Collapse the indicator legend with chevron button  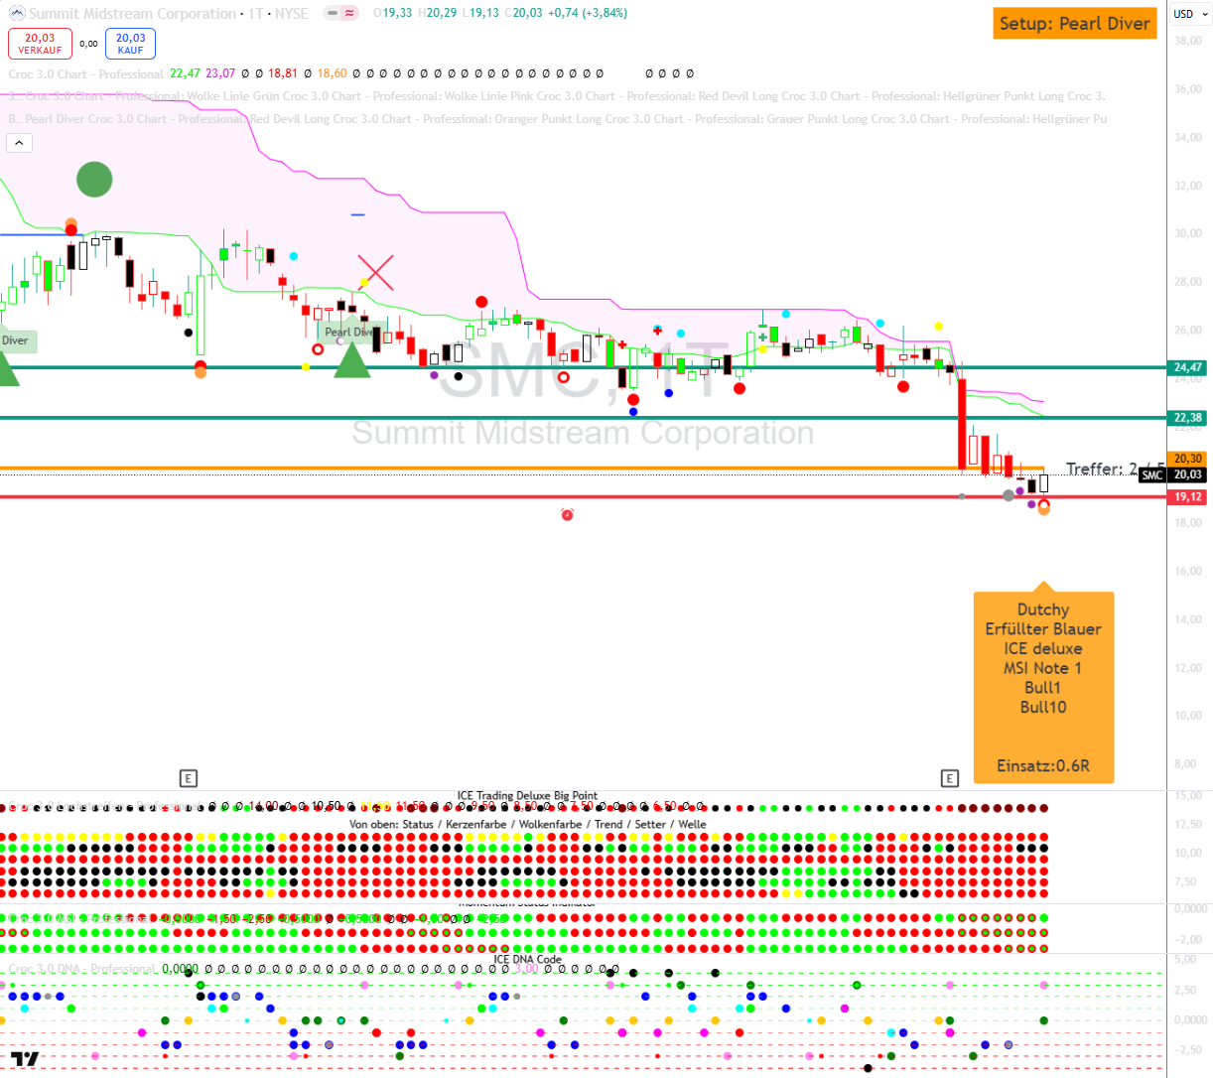pyautogui.click(x=19, y=143)
